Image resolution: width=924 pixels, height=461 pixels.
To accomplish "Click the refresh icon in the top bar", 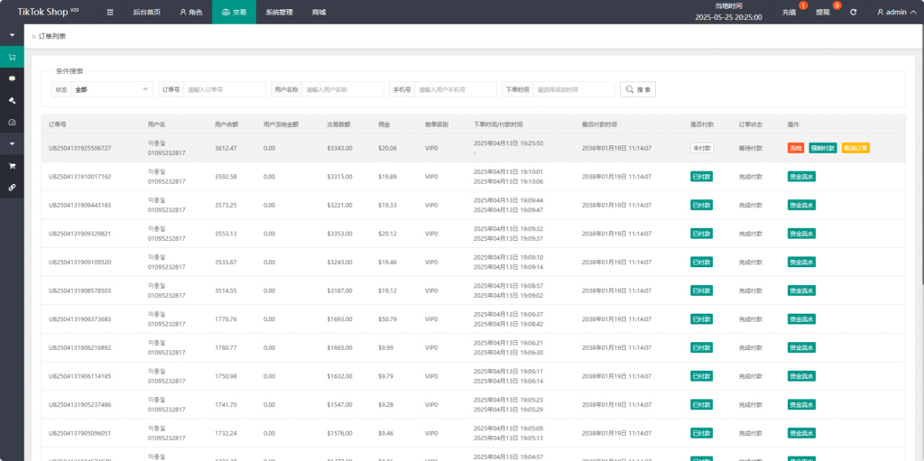I will (x=854, y=12).
